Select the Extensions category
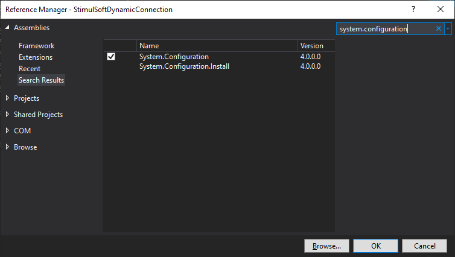Viewport: 455px width, 257px height. [36, 57]
